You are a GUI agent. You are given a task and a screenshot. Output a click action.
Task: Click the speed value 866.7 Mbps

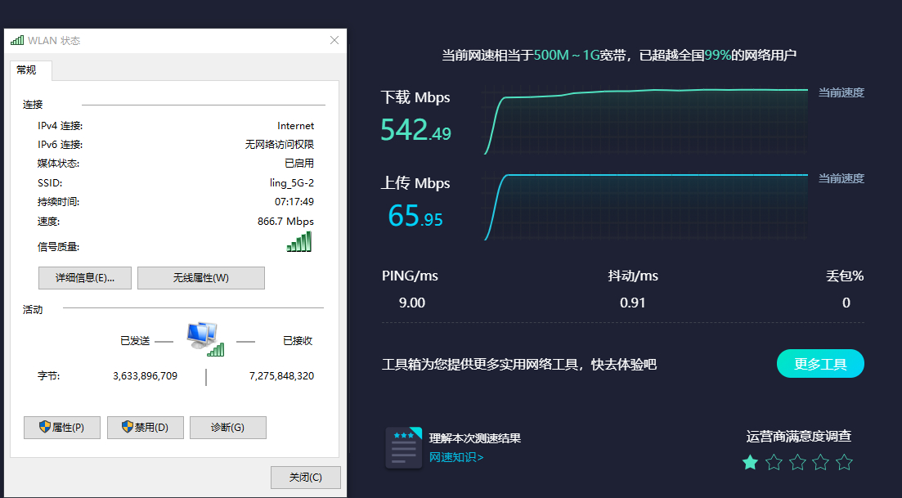(285, 222)
